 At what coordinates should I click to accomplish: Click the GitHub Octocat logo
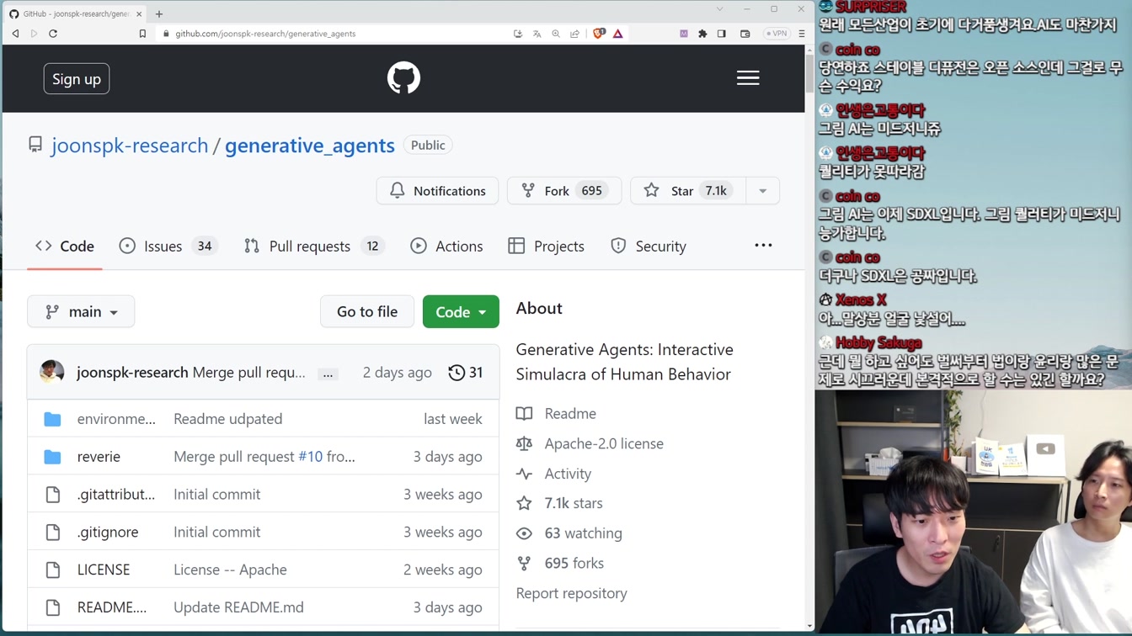coord(403,78)
